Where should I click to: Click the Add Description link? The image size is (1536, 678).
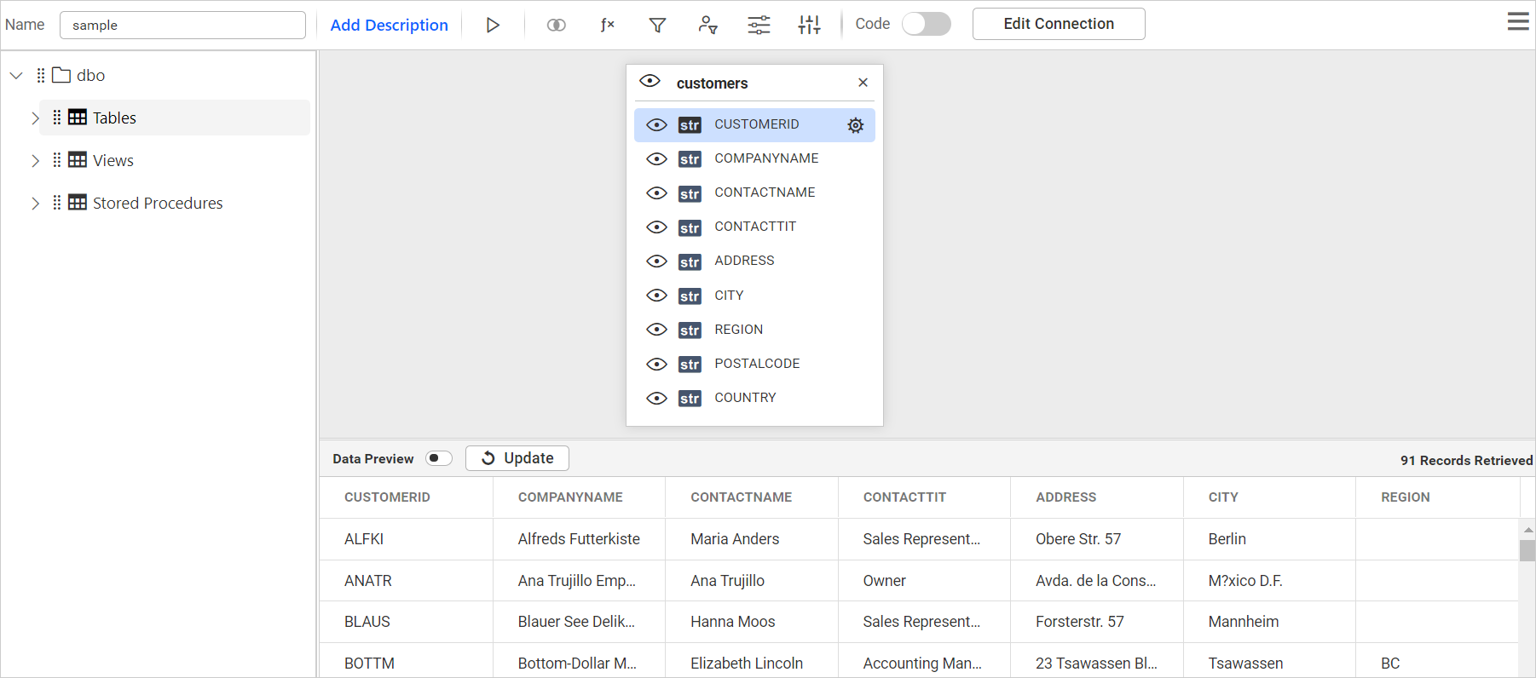click(x=389, y=25)
